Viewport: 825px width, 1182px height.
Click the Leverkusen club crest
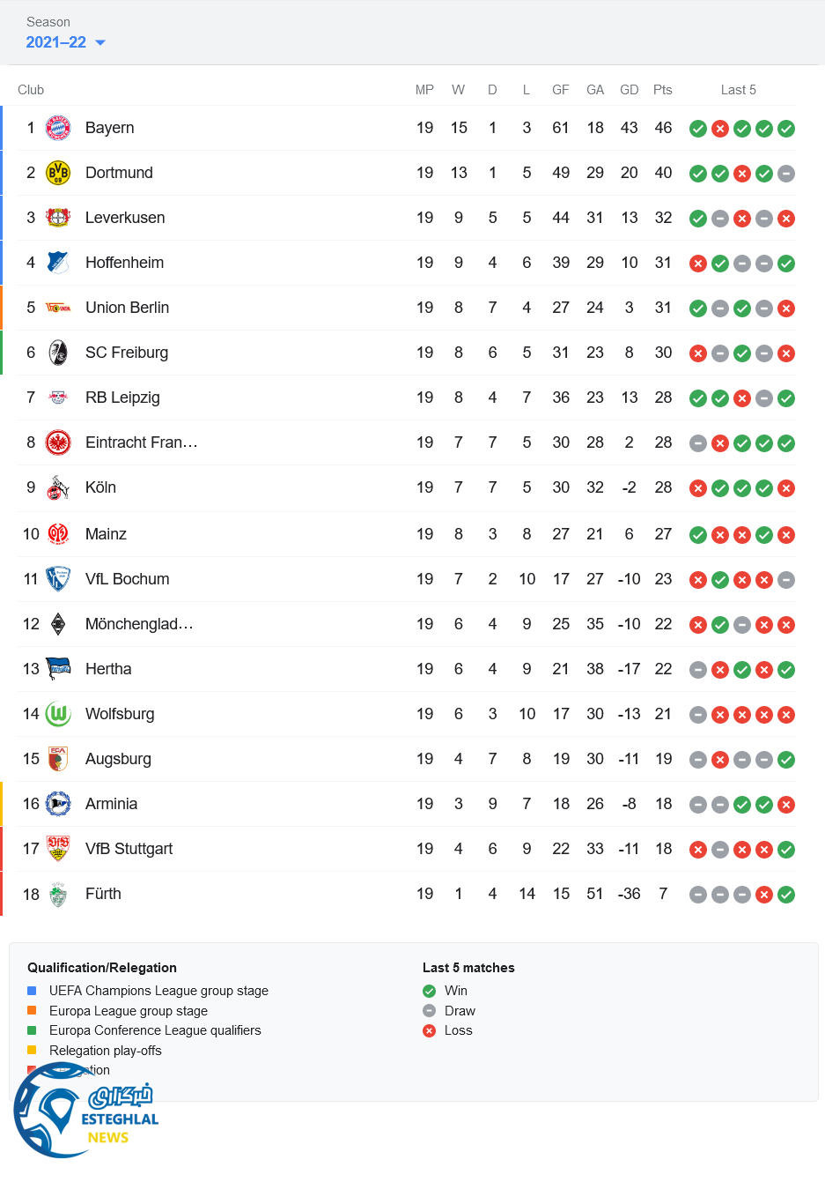tap(58, 218)
